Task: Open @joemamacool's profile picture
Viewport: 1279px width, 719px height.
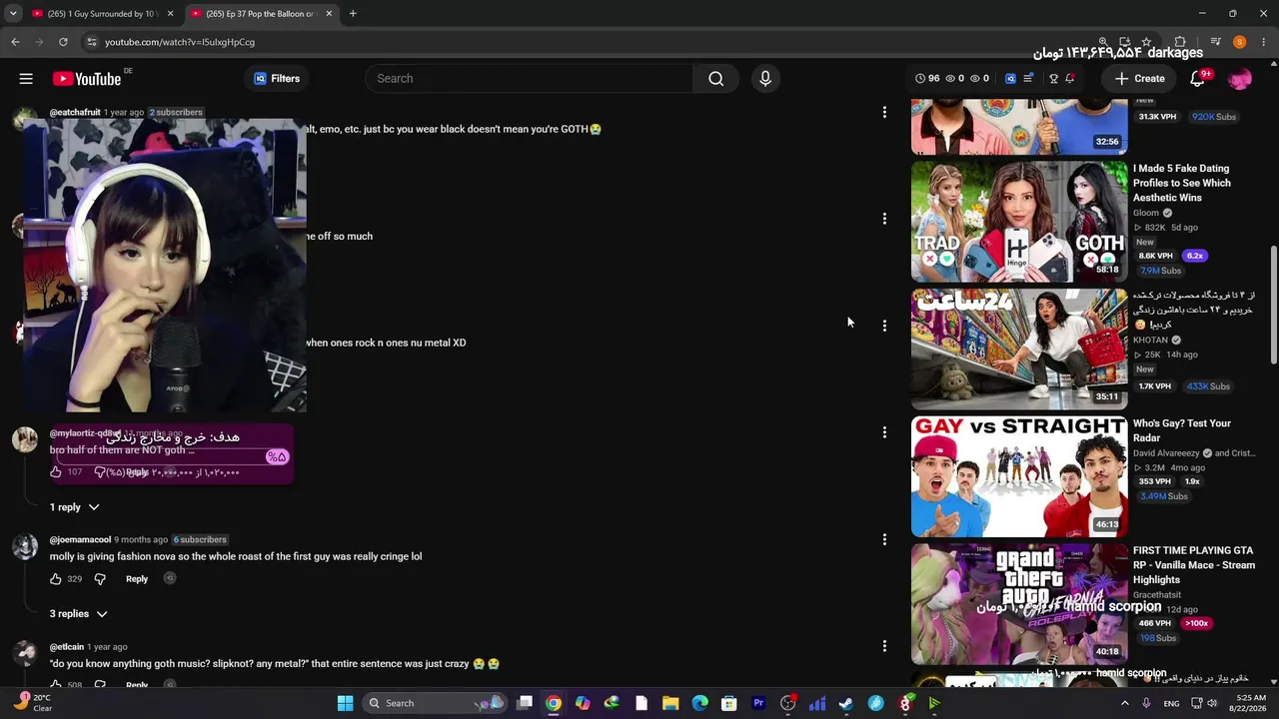Action: pos(24,547)
